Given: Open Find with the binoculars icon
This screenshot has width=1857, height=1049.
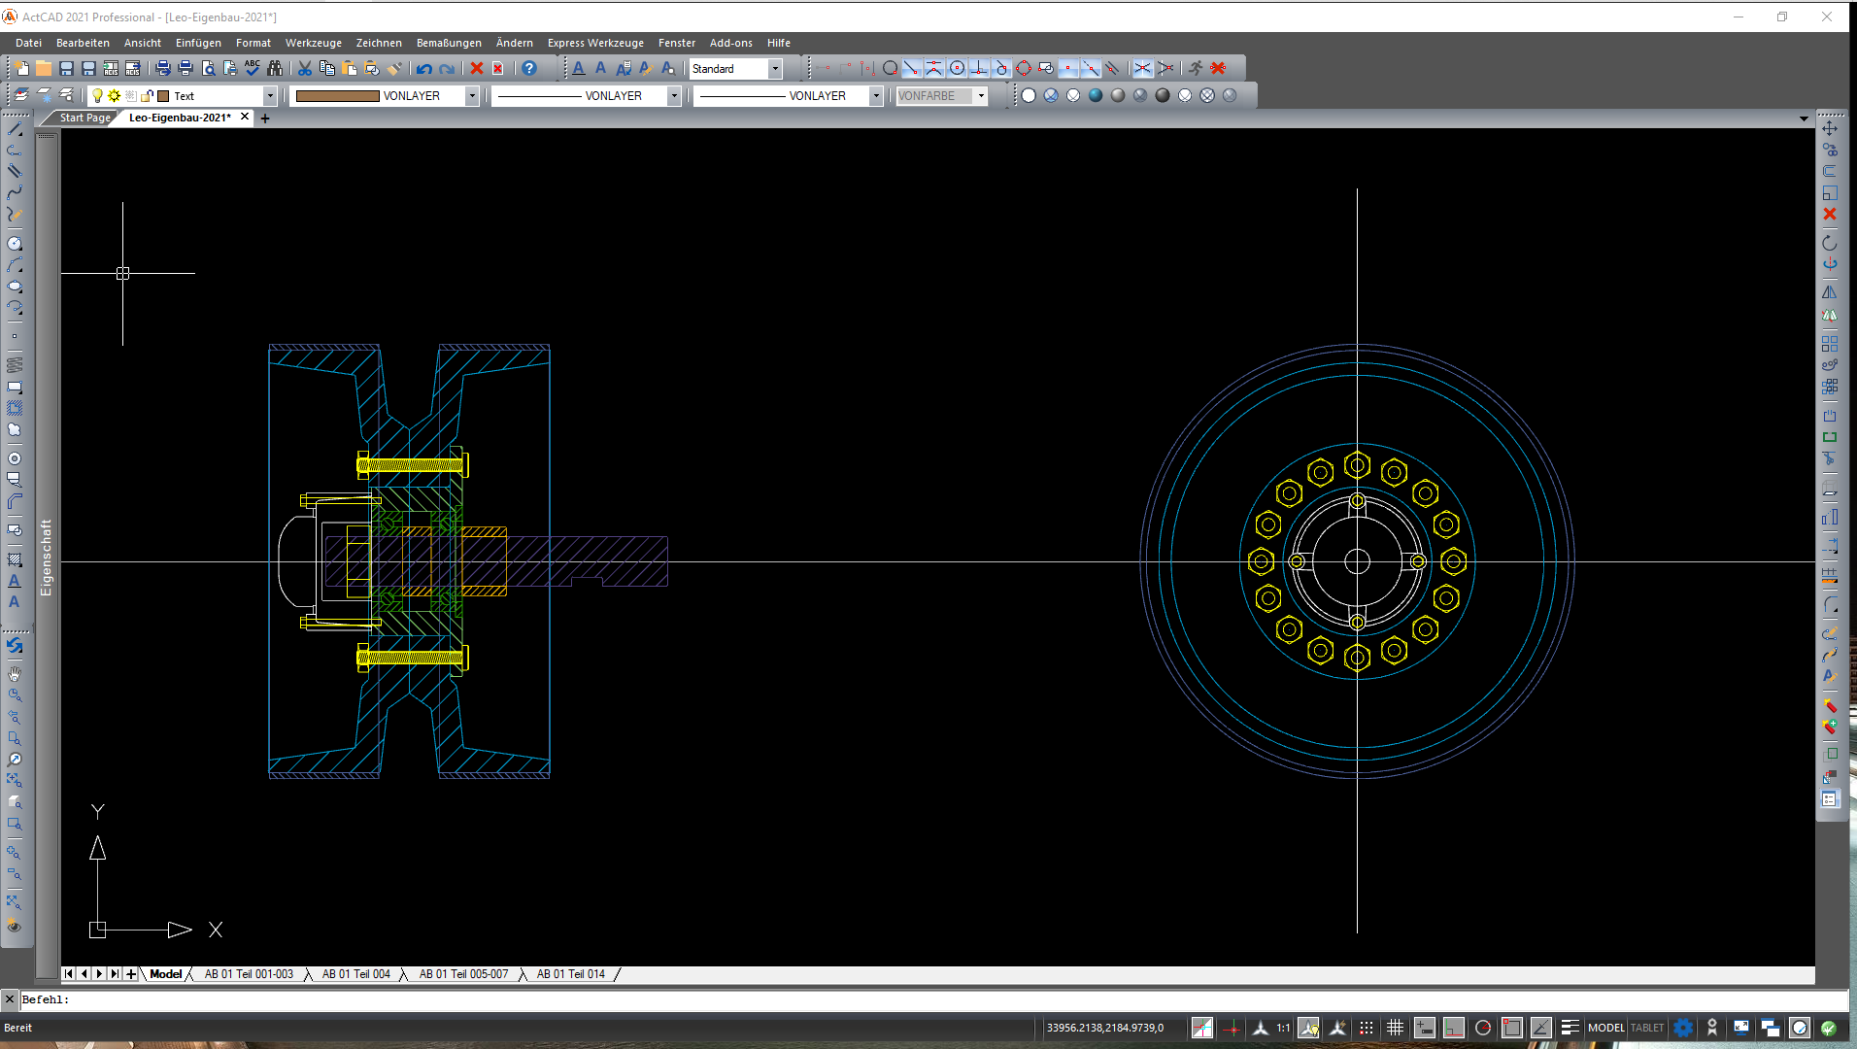Looking at the screenshot, I should pyautogui.click(x=275, y=69).
